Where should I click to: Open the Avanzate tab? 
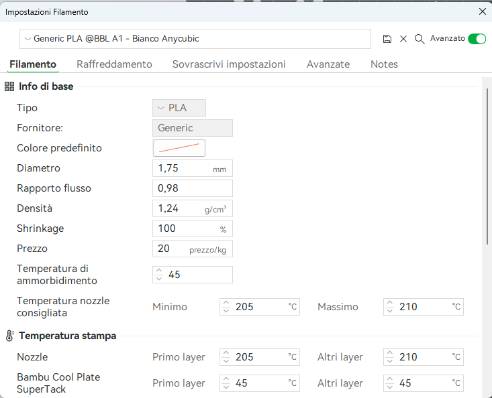[328, 64]
